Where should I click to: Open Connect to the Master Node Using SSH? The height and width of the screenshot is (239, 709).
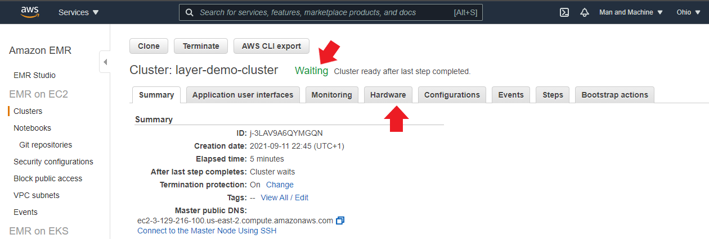207,231
